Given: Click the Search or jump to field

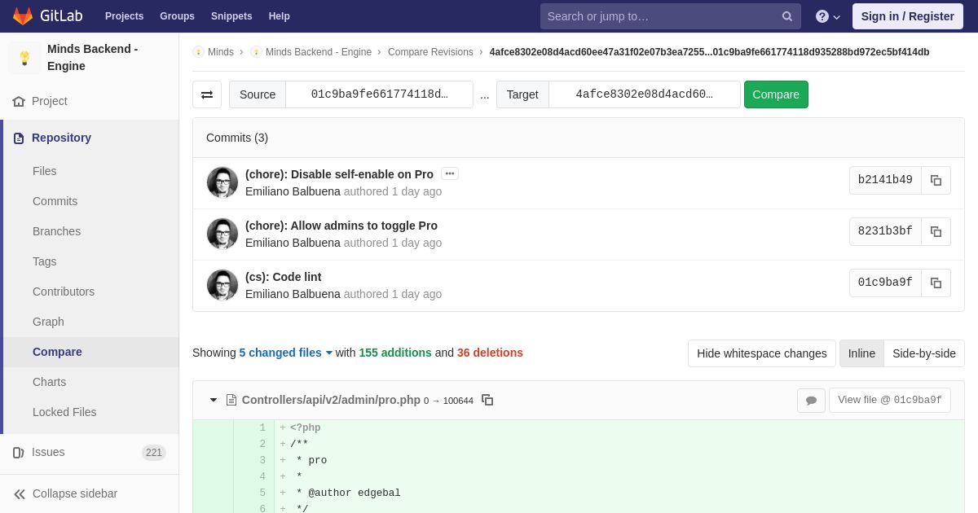Looking at the screenshot, I should click(x=660, y=16).
